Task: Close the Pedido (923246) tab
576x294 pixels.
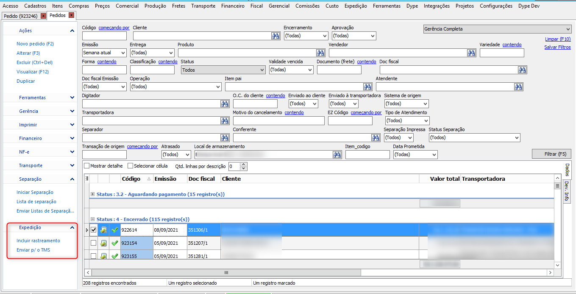Action: pos(43,16)
